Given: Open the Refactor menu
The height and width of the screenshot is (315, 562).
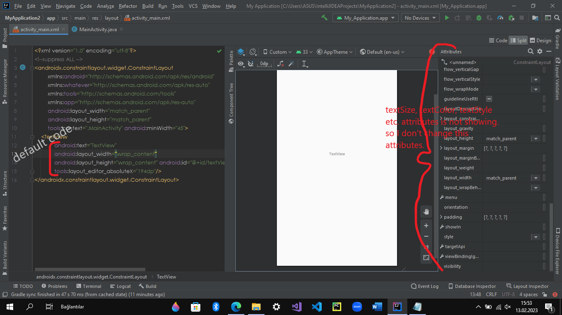Looking at the screenshot, I should click(128, 6).
